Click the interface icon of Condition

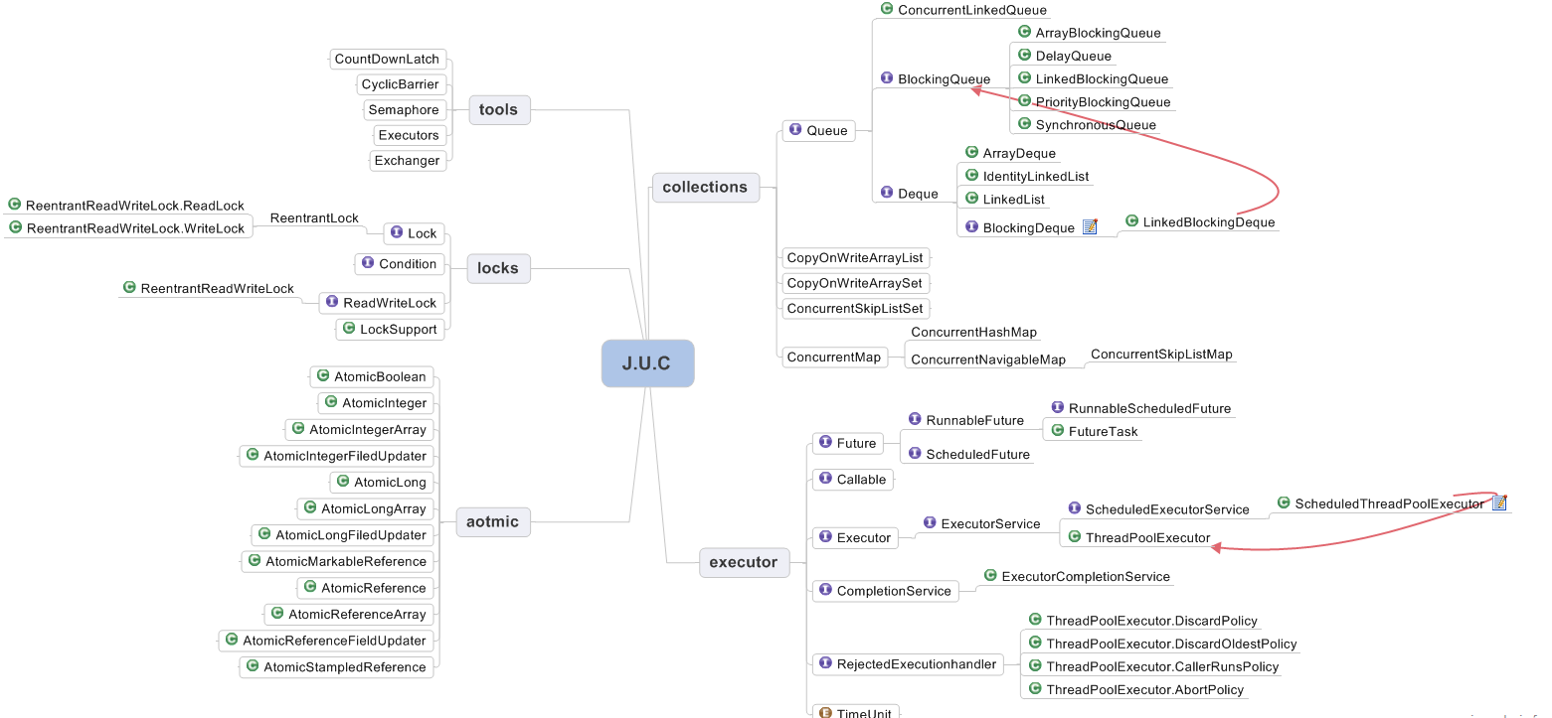(368, 263)
